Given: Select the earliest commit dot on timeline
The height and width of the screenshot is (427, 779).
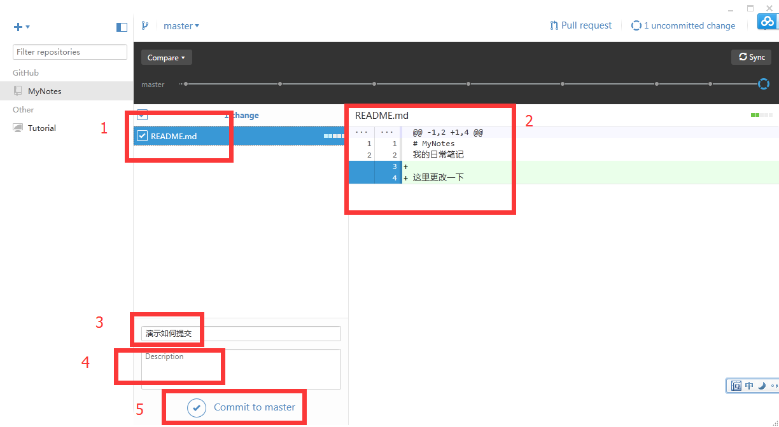Looking at the screenshot, I should 186,84.
